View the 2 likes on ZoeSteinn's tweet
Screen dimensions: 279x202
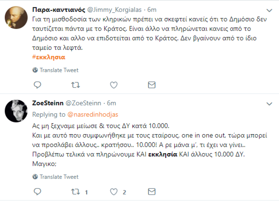click(123, 192)
